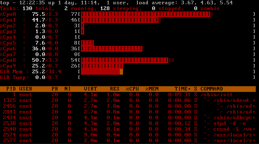
Task: Click the Cpu1 usage bar graph
Action: (x=121, y=20)
